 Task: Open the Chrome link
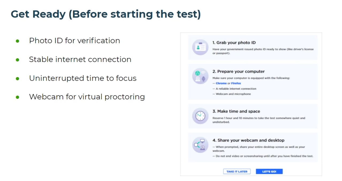(221, 83)
